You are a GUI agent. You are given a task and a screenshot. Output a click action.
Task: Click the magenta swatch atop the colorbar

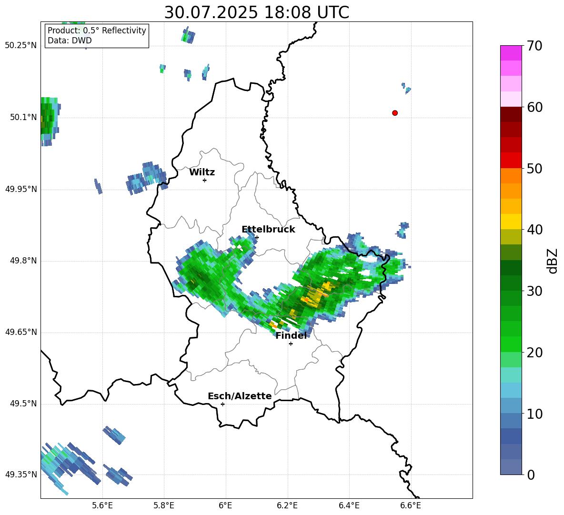tap(511, 53)
